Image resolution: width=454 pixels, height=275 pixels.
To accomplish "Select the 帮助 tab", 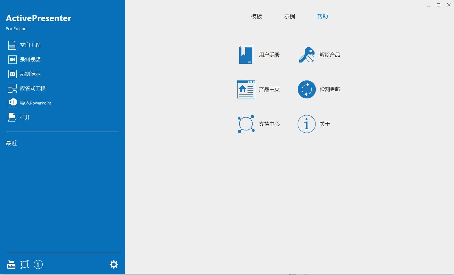I will tap(323, 16).
